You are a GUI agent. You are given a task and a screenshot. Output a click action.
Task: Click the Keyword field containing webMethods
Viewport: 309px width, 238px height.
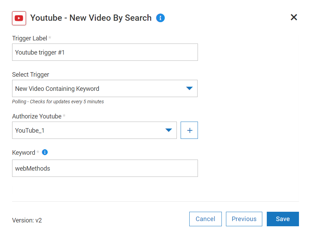coord(105,168)
